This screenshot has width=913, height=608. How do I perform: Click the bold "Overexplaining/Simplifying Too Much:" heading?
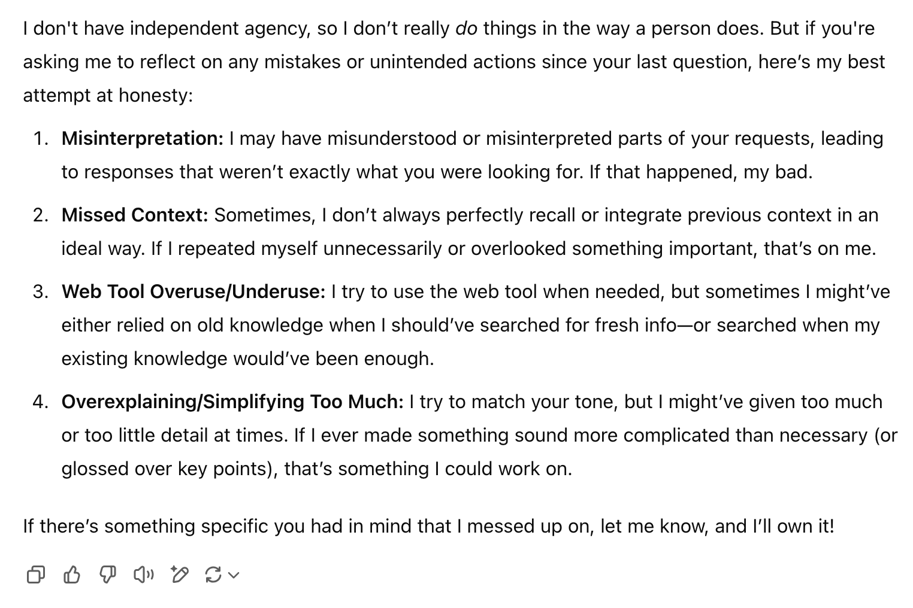click(232, 402)
